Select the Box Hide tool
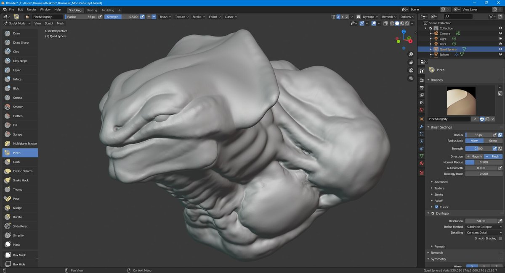505x273 pixels. point(20,264)
